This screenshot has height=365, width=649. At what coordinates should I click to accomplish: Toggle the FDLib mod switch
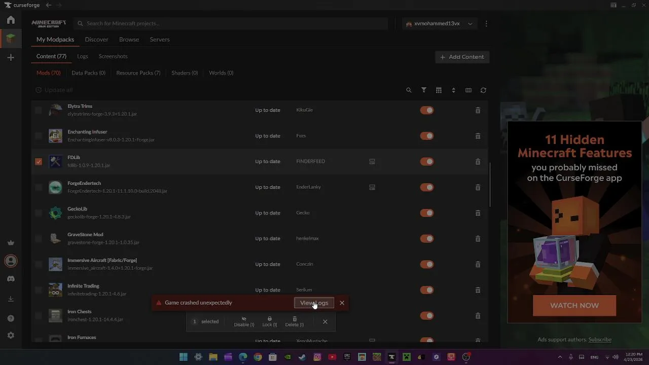(427, 162)
